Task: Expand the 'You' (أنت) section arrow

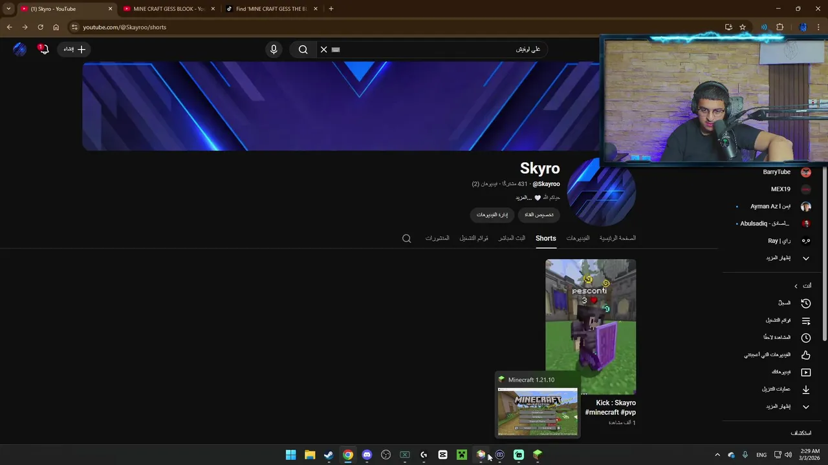Action: point(796,286)
